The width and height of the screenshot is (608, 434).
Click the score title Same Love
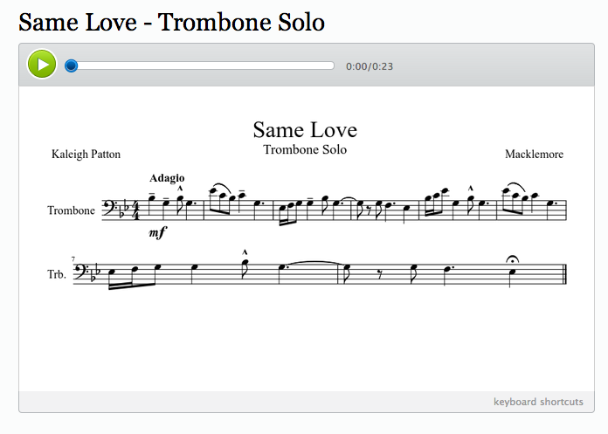coord(305,130)
